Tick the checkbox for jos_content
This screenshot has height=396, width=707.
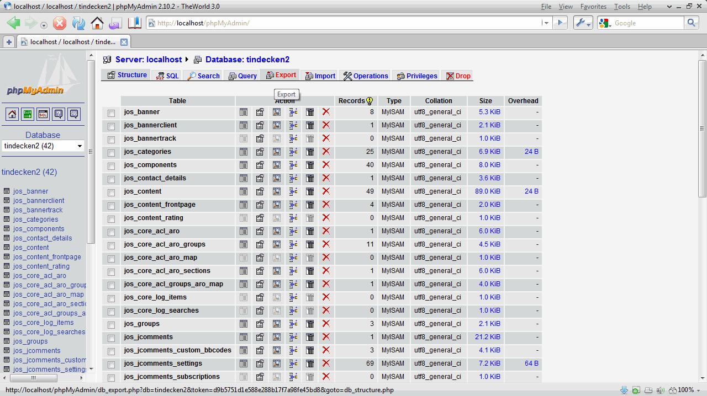[x=112, y=192]
